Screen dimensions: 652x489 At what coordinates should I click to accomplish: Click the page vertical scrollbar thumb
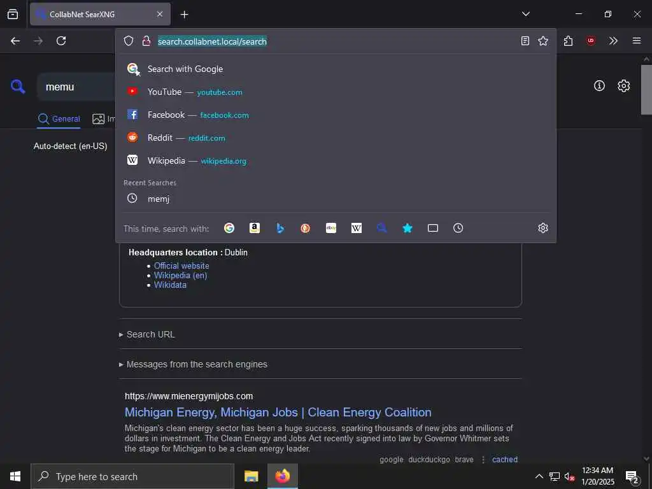coord(646,89)
